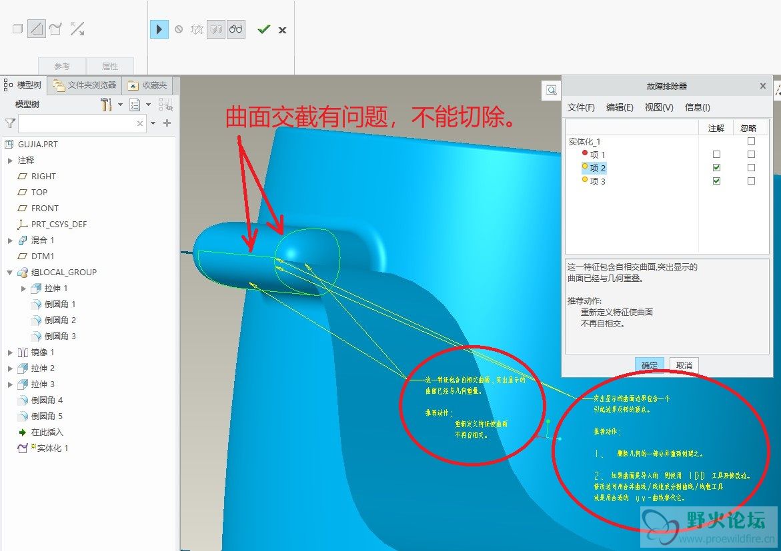Expand the 混合 1 node
Viewport: 781px width, 551px height.
point(10,241)
